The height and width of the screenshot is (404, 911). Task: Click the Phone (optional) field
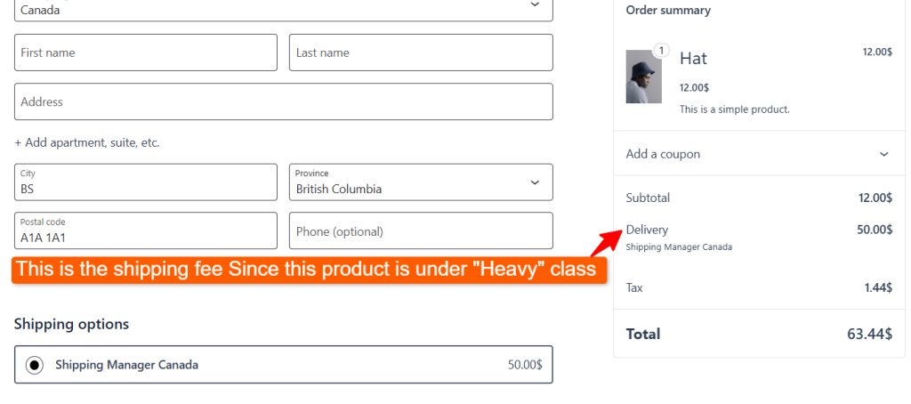[x=421, y=231]
